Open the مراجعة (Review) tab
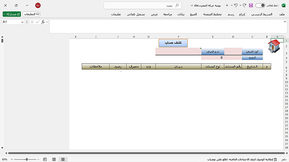The image size is (289, 162). pyautogui.click(x=168, y=14)
